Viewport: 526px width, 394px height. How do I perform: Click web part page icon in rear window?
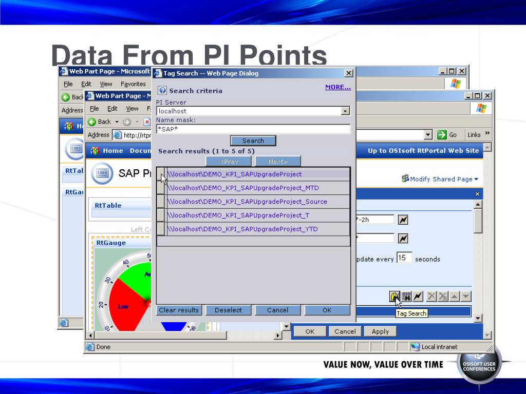tap(75, 148)
